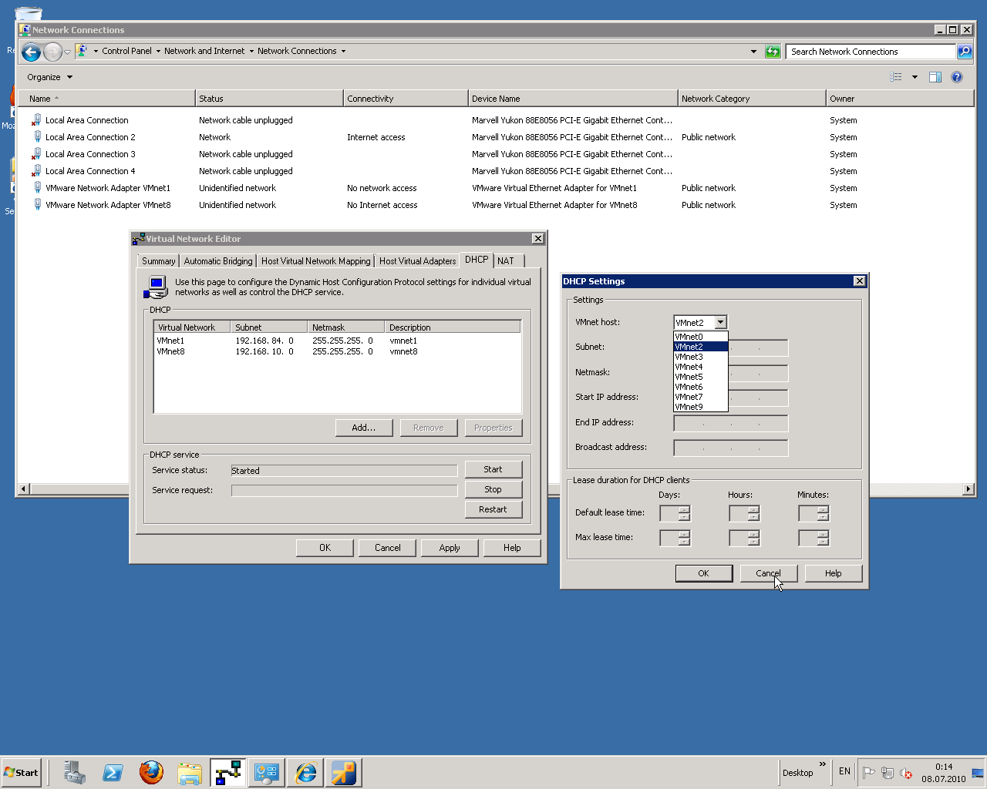
Task: Toggle the preview pane icon
Action: (x=935, y=77)
